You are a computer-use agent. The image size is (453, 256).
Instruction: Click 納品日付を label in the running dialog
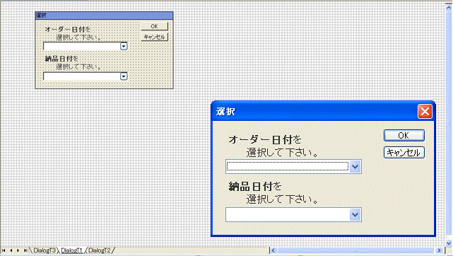(x=255, y=187)
